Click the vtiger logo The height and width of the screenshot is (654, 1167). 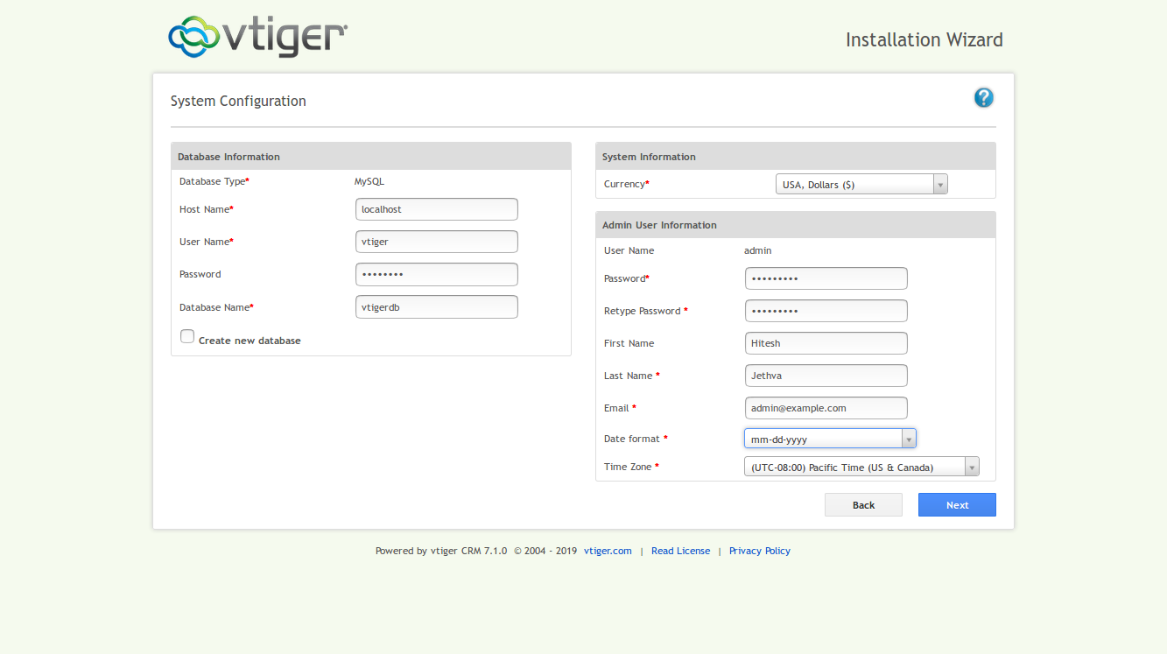pyautogui.click(x=258, y=37)
